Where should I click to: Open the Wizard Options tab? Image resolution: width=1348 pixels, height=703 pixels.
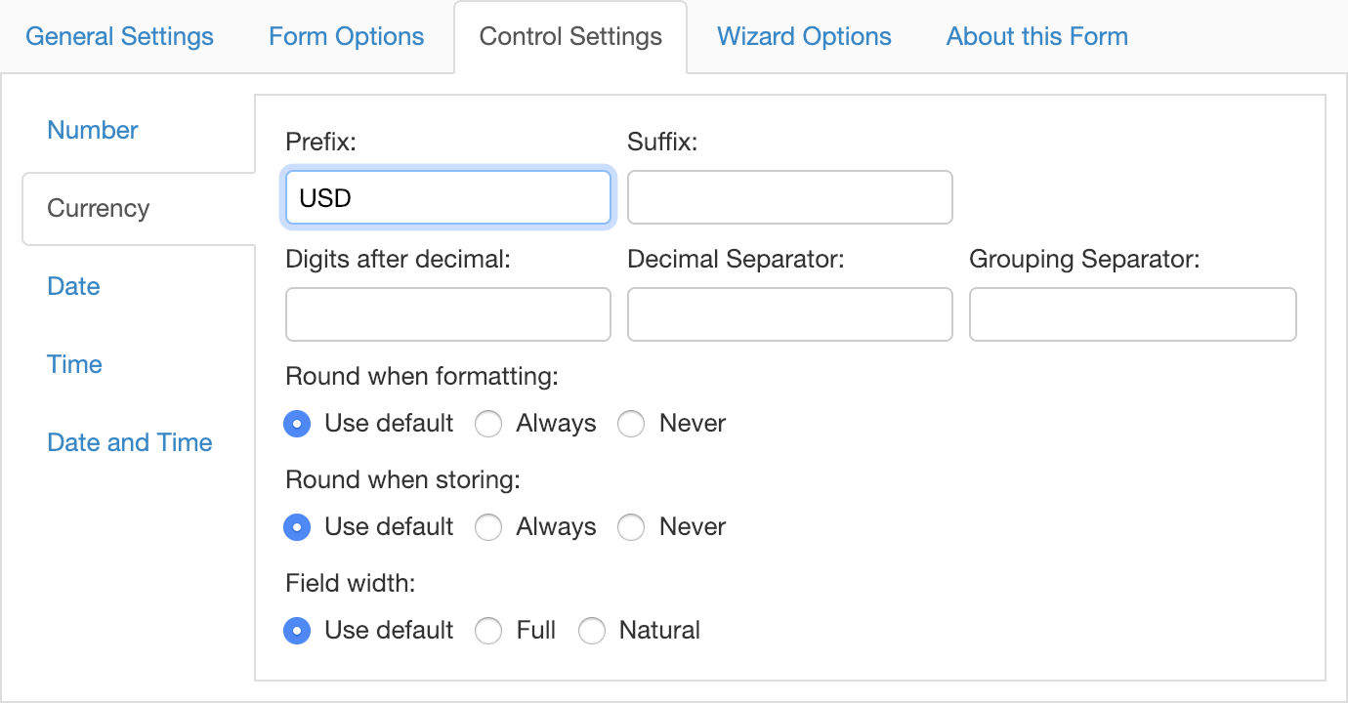804,37
